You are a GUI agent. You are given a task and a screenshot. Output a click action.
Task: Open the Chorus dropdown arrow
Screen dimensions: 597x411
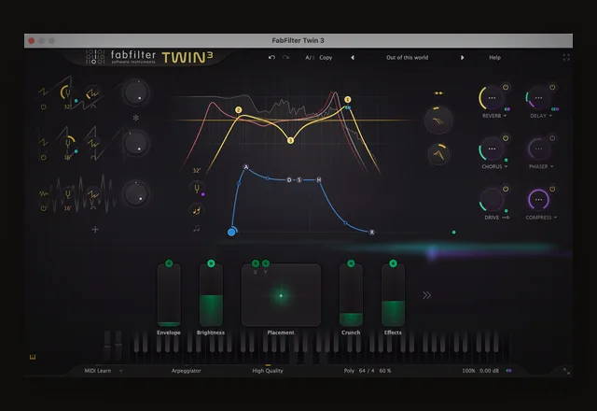(506, 166)
